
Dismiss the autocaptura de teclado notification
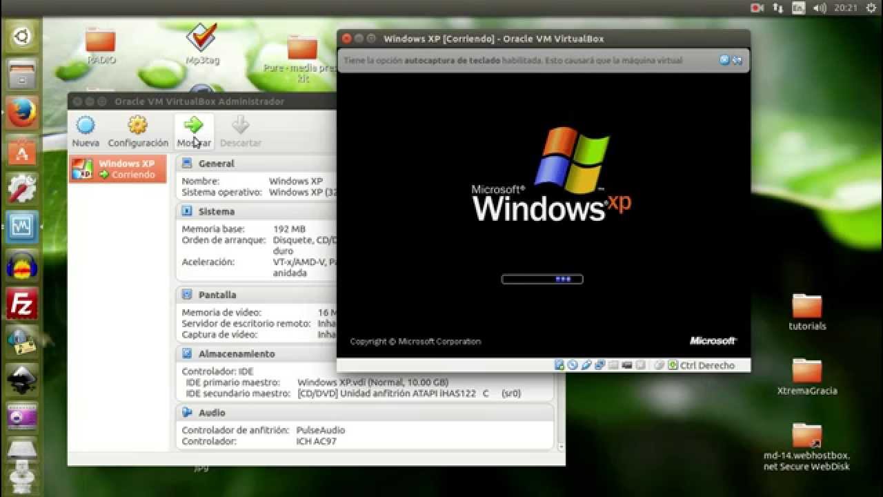pyautogui.click(x=724, y=60)
